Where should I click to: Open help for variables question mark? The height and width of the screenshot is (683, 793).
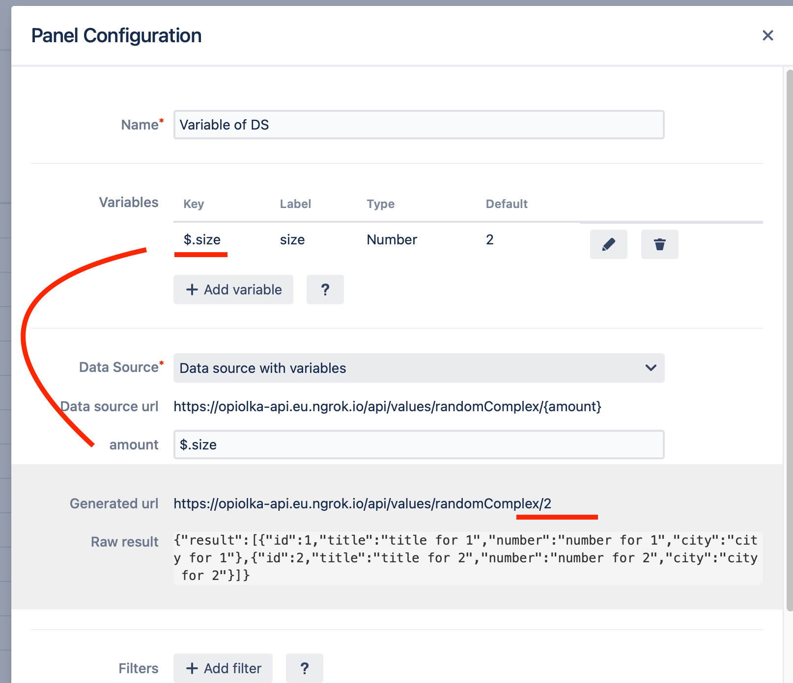[x=325, y=289]
